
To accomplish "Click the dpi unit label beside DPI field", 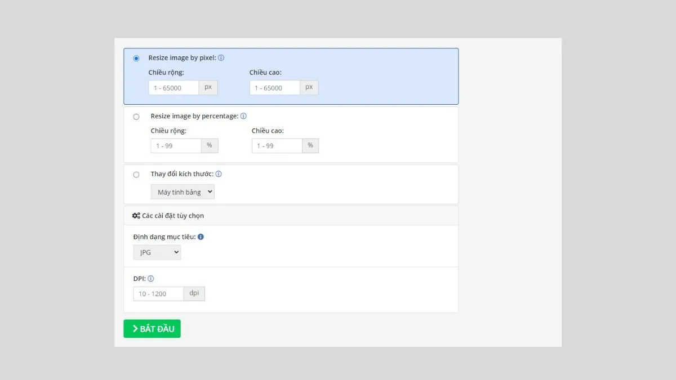I will coord(194,294).
